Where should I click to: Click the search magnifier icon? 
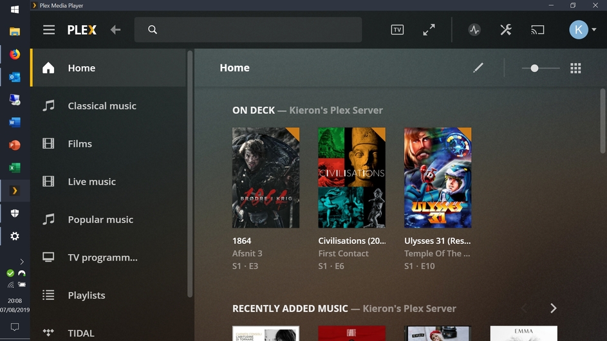tap(153, 30)
